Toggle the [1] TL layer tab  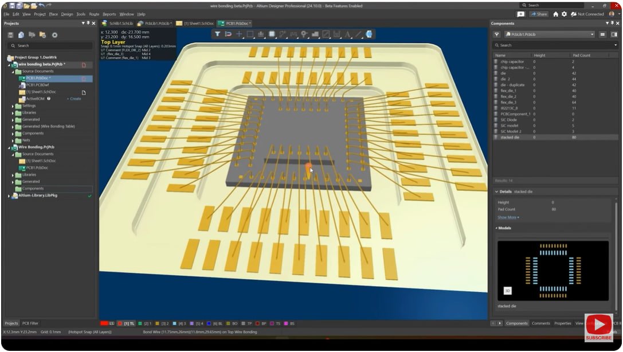(x=126, y=324)
